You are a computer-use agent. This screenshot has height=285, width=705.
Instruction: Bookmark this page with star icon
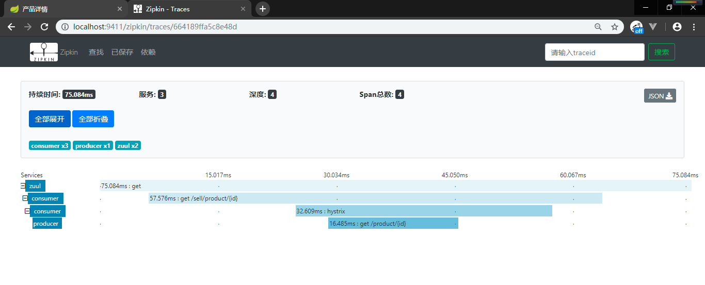point(614,27)
